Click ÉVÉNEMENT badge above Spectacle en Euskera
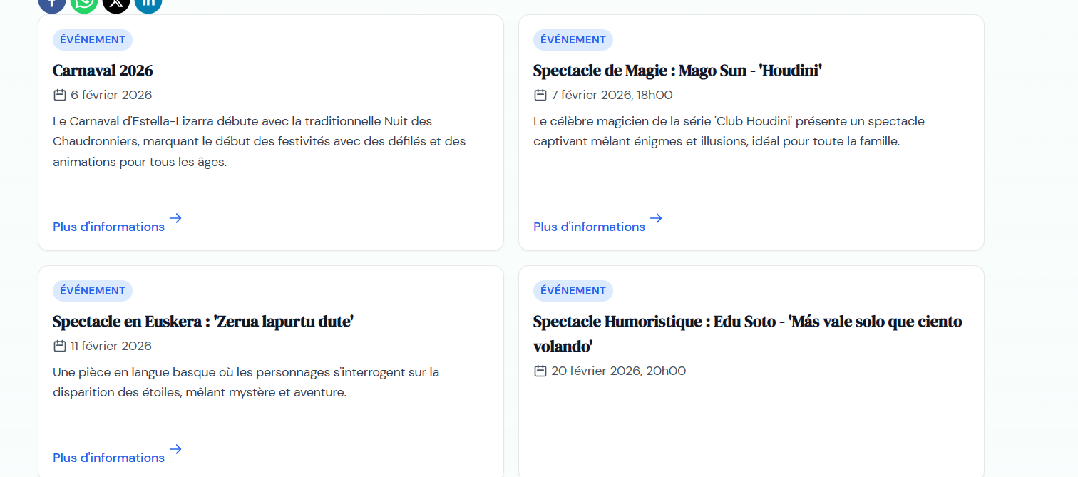The height and width of the screenshot is (477, 1078). (x=93, y=291)
